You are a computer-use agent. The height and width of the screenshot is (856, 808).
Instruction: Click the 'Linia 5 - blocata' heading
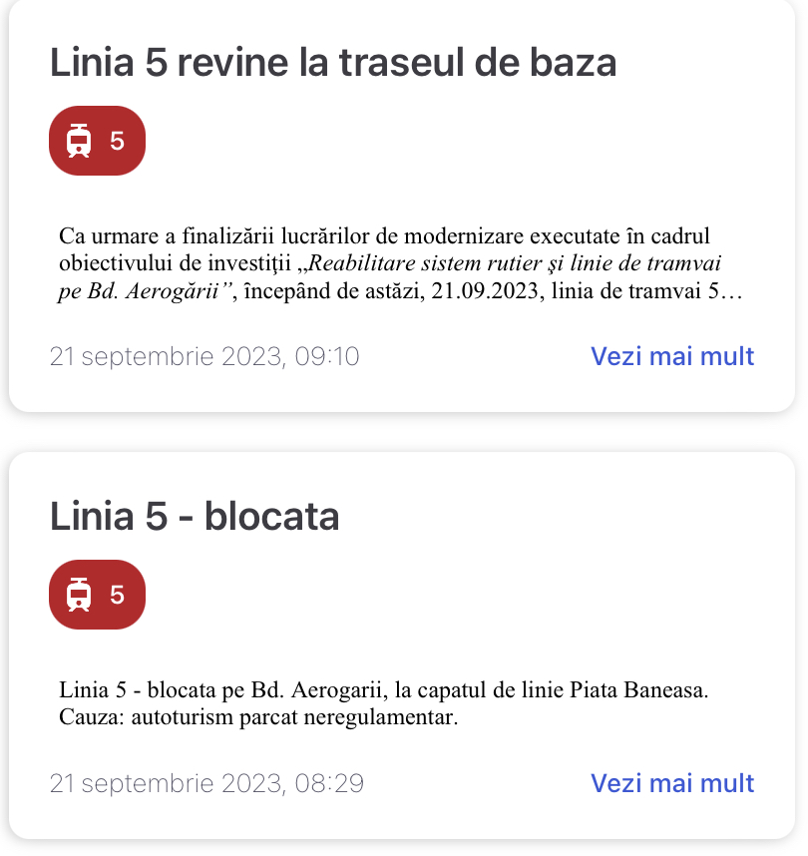coord(195,516)
